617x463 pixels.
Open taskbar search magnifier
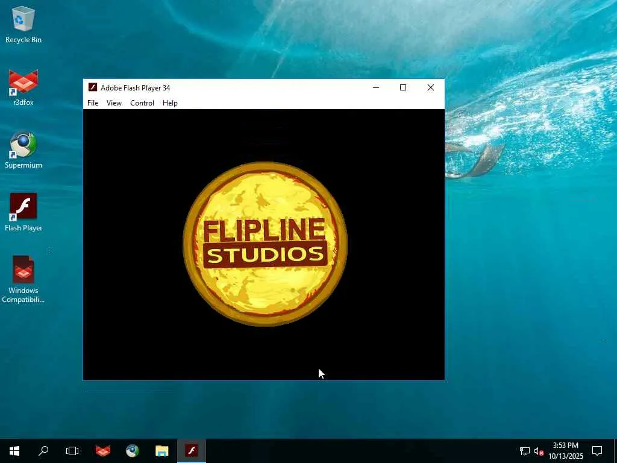tap(43, 451)
